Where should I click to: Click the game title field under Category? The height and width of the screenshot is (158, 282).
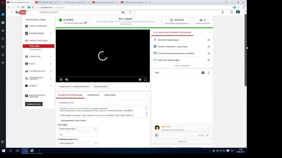point(78,135)
